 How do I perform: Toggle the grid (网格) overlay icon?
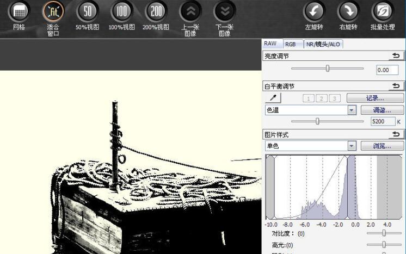click(x=19, y=12)
